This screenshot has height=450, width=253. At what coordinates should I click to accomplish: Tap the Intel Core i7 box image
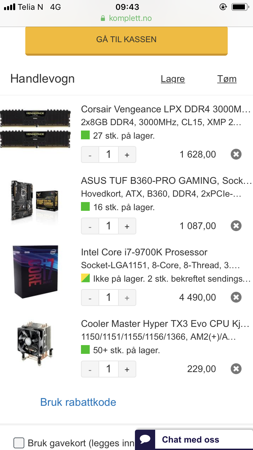click(x=35, y=272)
